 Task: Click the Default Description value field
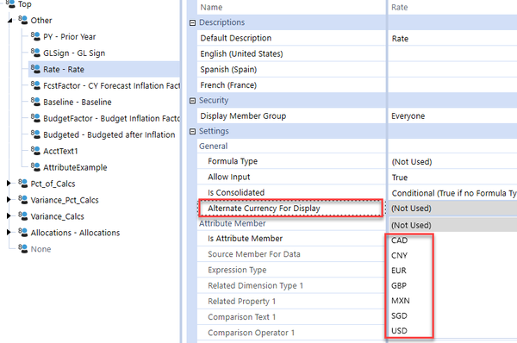click(452, 39)
